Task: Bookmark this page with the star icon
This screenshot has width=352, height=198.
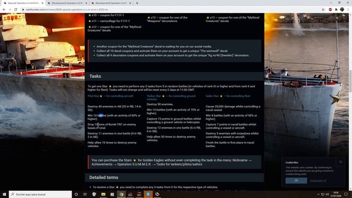Action: [323, 10]
